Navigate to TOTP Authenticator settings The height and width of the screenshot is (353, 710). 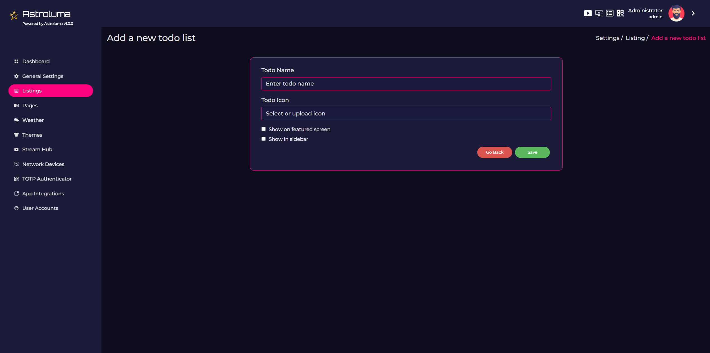(x=47, y=179)
